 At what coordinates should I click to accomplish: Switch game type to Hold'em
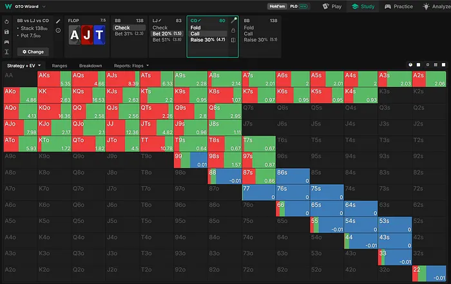tap(277, 6)
